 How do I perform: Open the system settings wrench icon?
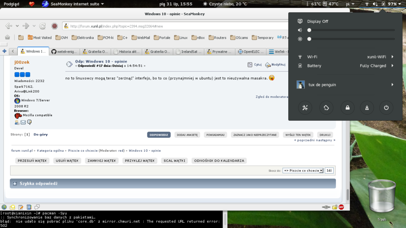click(x=305, y=108)
